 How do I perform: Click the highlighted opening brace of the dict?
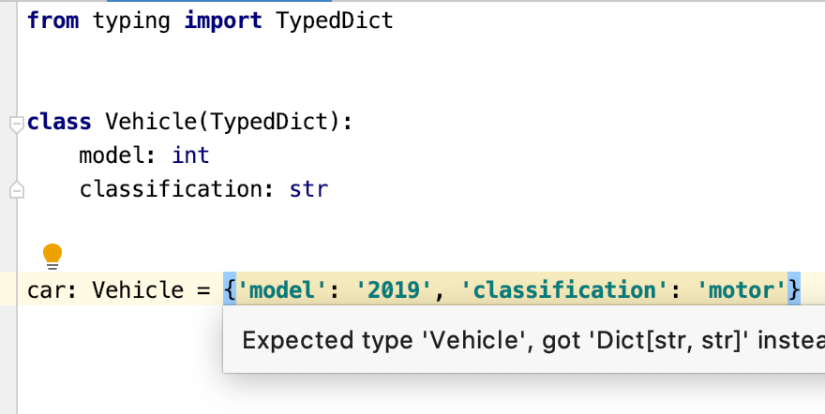[230, 289]
